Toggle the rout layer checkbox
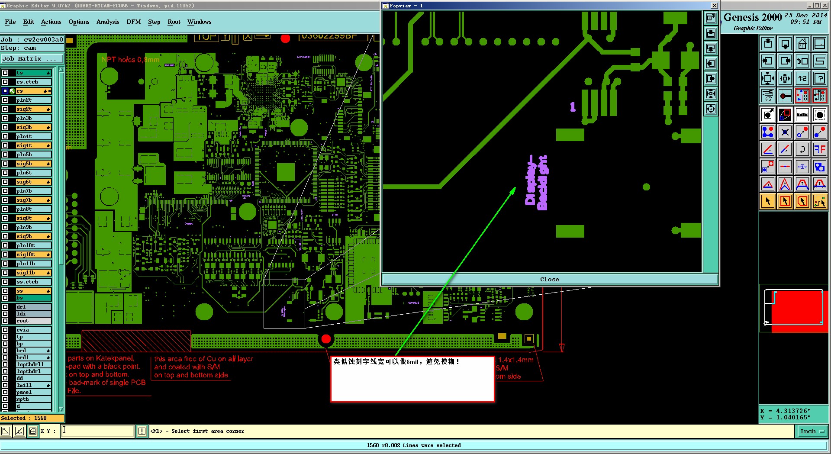This screenshot has width=831, height=454. [x=5, y=321]
